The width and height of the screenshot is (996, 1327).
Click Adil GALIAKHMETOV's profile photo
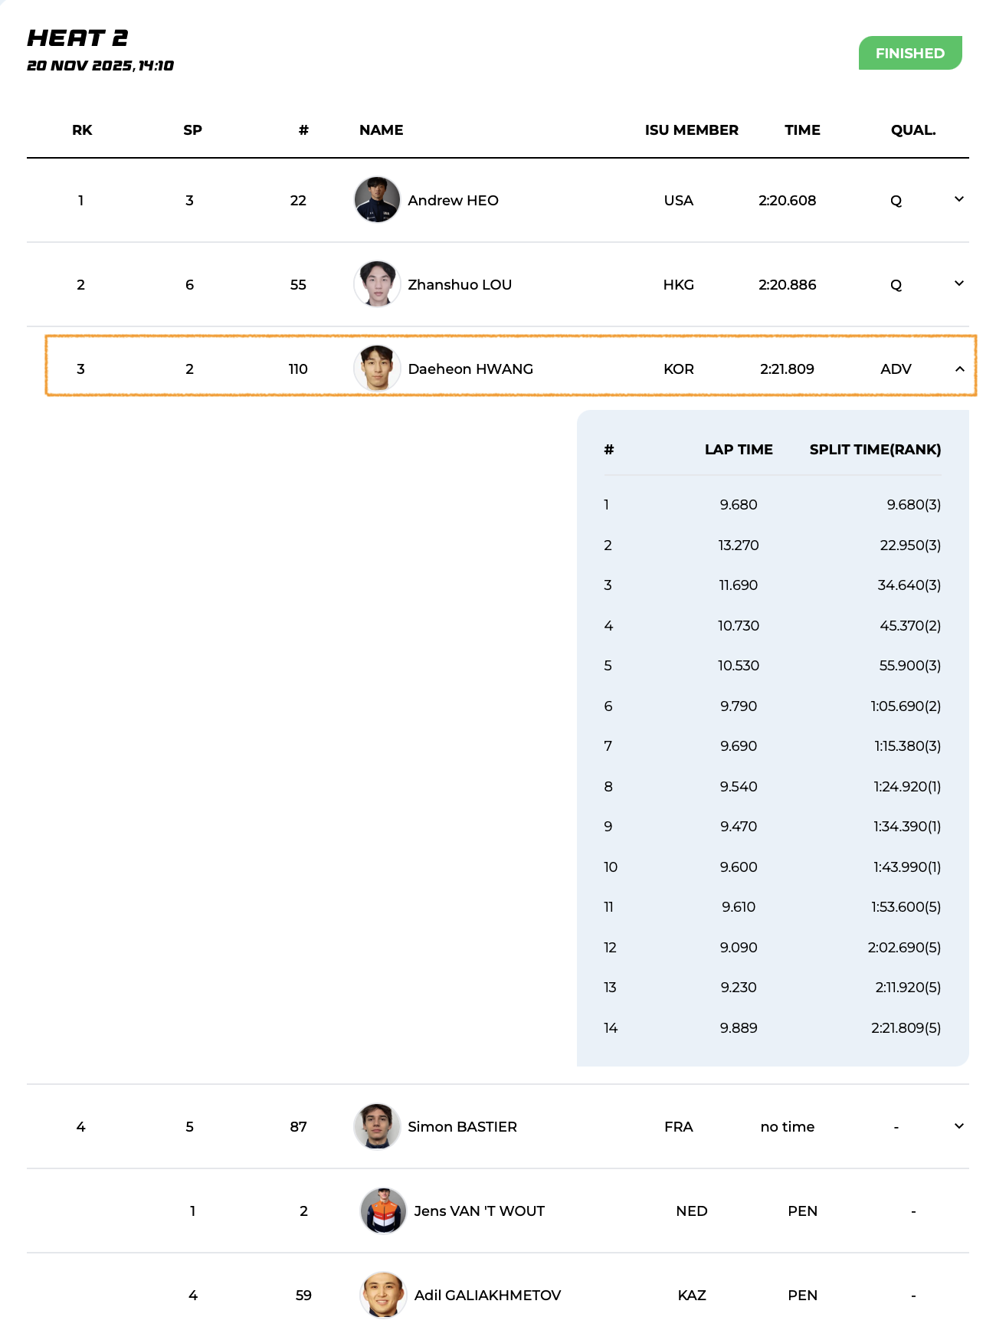coord(383,1295)
